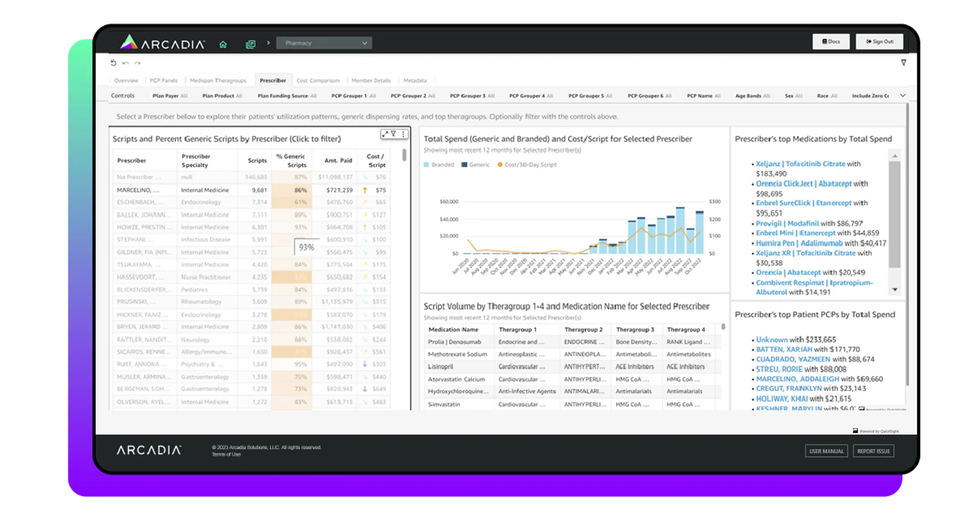Switch to the Overview tab
Viewport: 973px width, 527px height.
(126, 81)
